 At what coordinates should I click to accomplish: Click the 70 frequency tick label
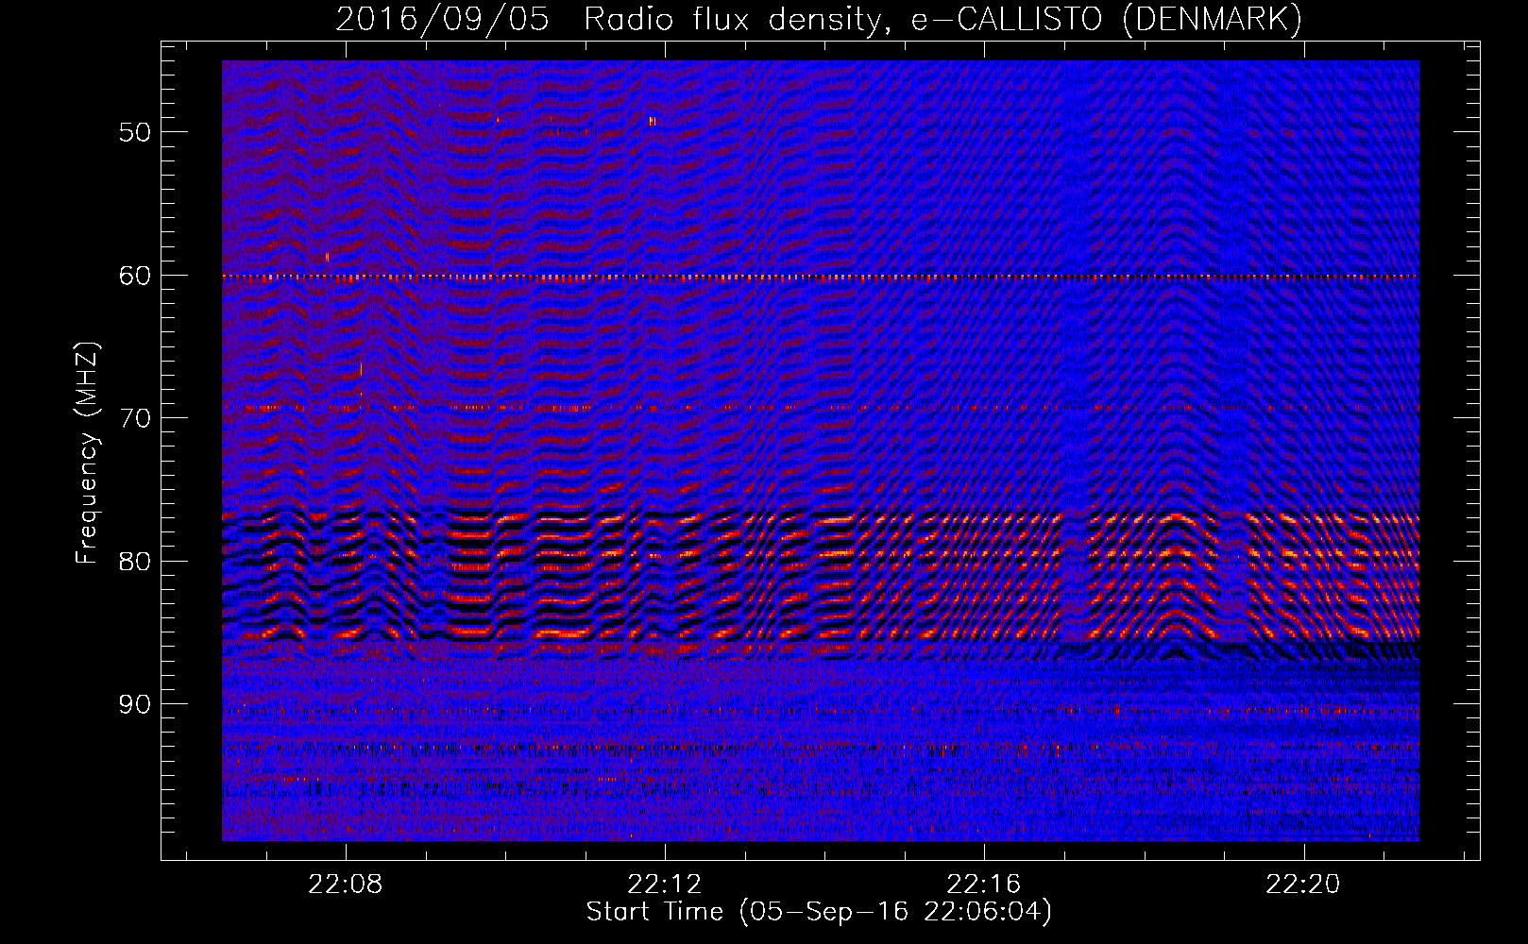135,418
